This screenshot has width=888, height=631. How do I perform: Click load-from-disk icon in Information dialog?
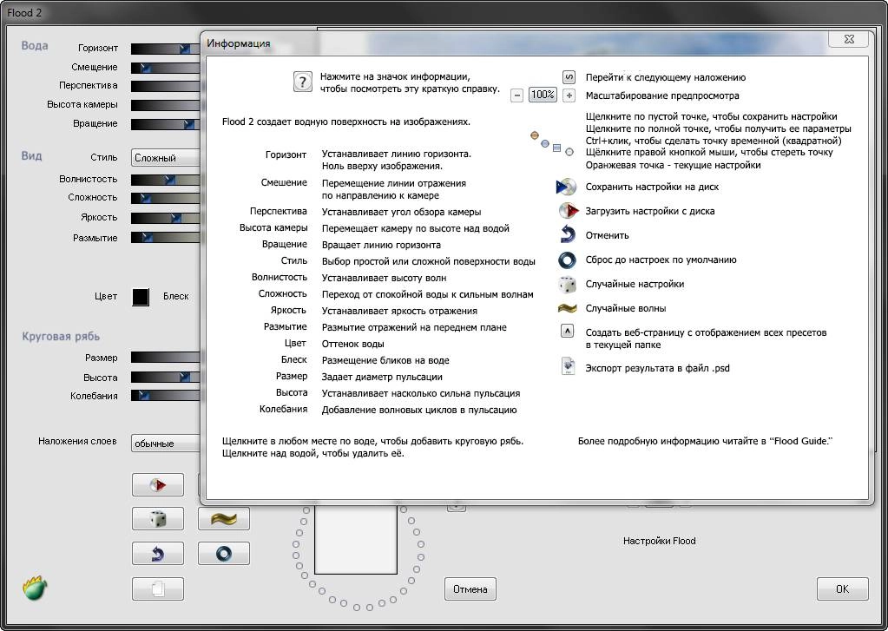[x=568, y=211]
